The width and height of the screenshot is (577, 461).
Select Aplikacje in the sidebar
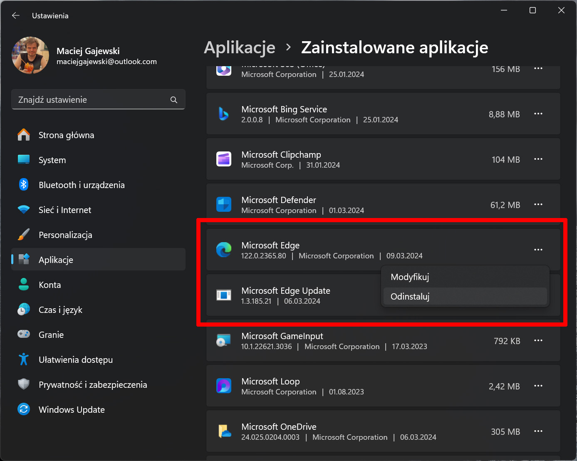click(x=98, y=260)
